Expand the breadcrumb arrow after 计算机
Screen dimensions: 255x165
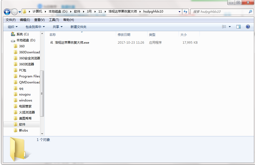pos(45,12)
